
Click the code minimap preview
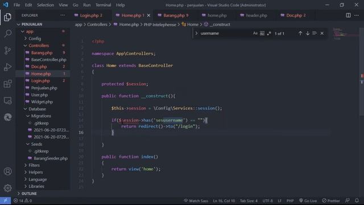coord(345,34)
